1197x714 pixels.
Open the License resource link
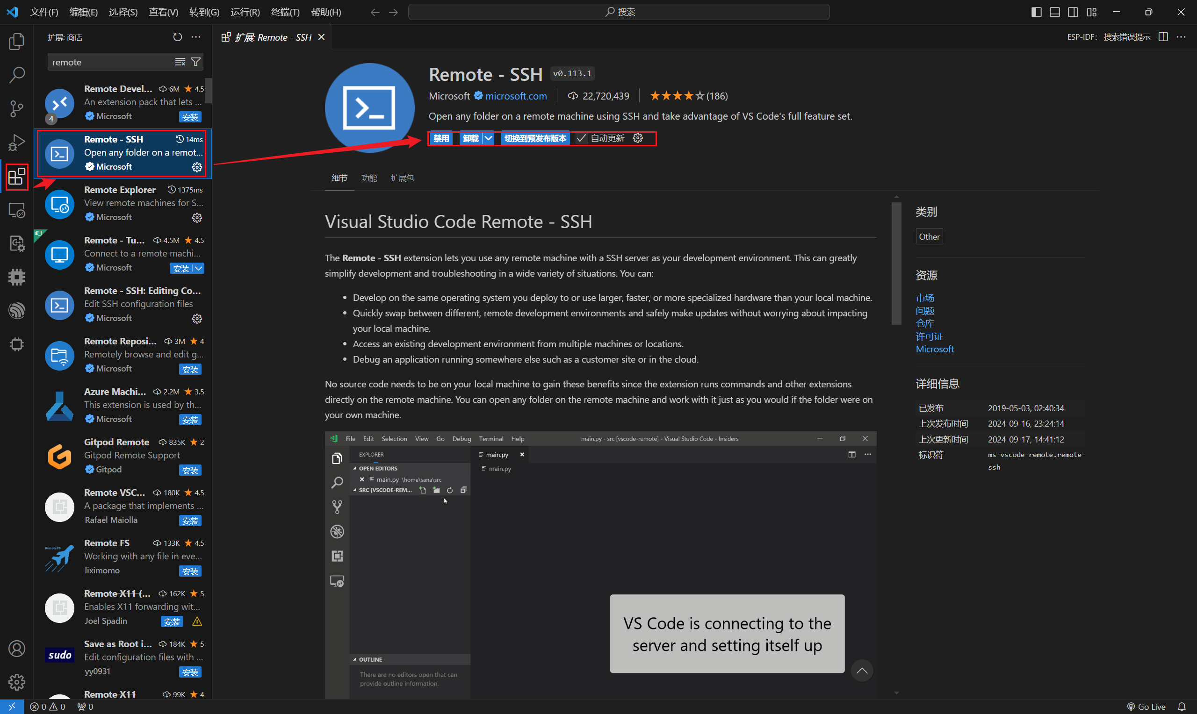point(929,336)
